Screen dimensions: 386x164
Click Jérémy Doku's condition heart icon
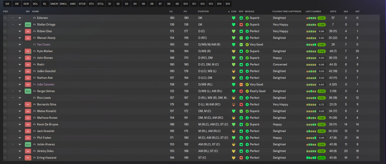point(233,151)
